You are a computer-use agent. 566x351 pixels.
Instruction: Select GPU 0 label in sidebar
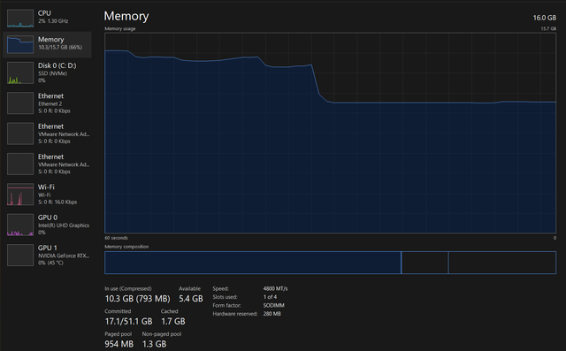48,217
